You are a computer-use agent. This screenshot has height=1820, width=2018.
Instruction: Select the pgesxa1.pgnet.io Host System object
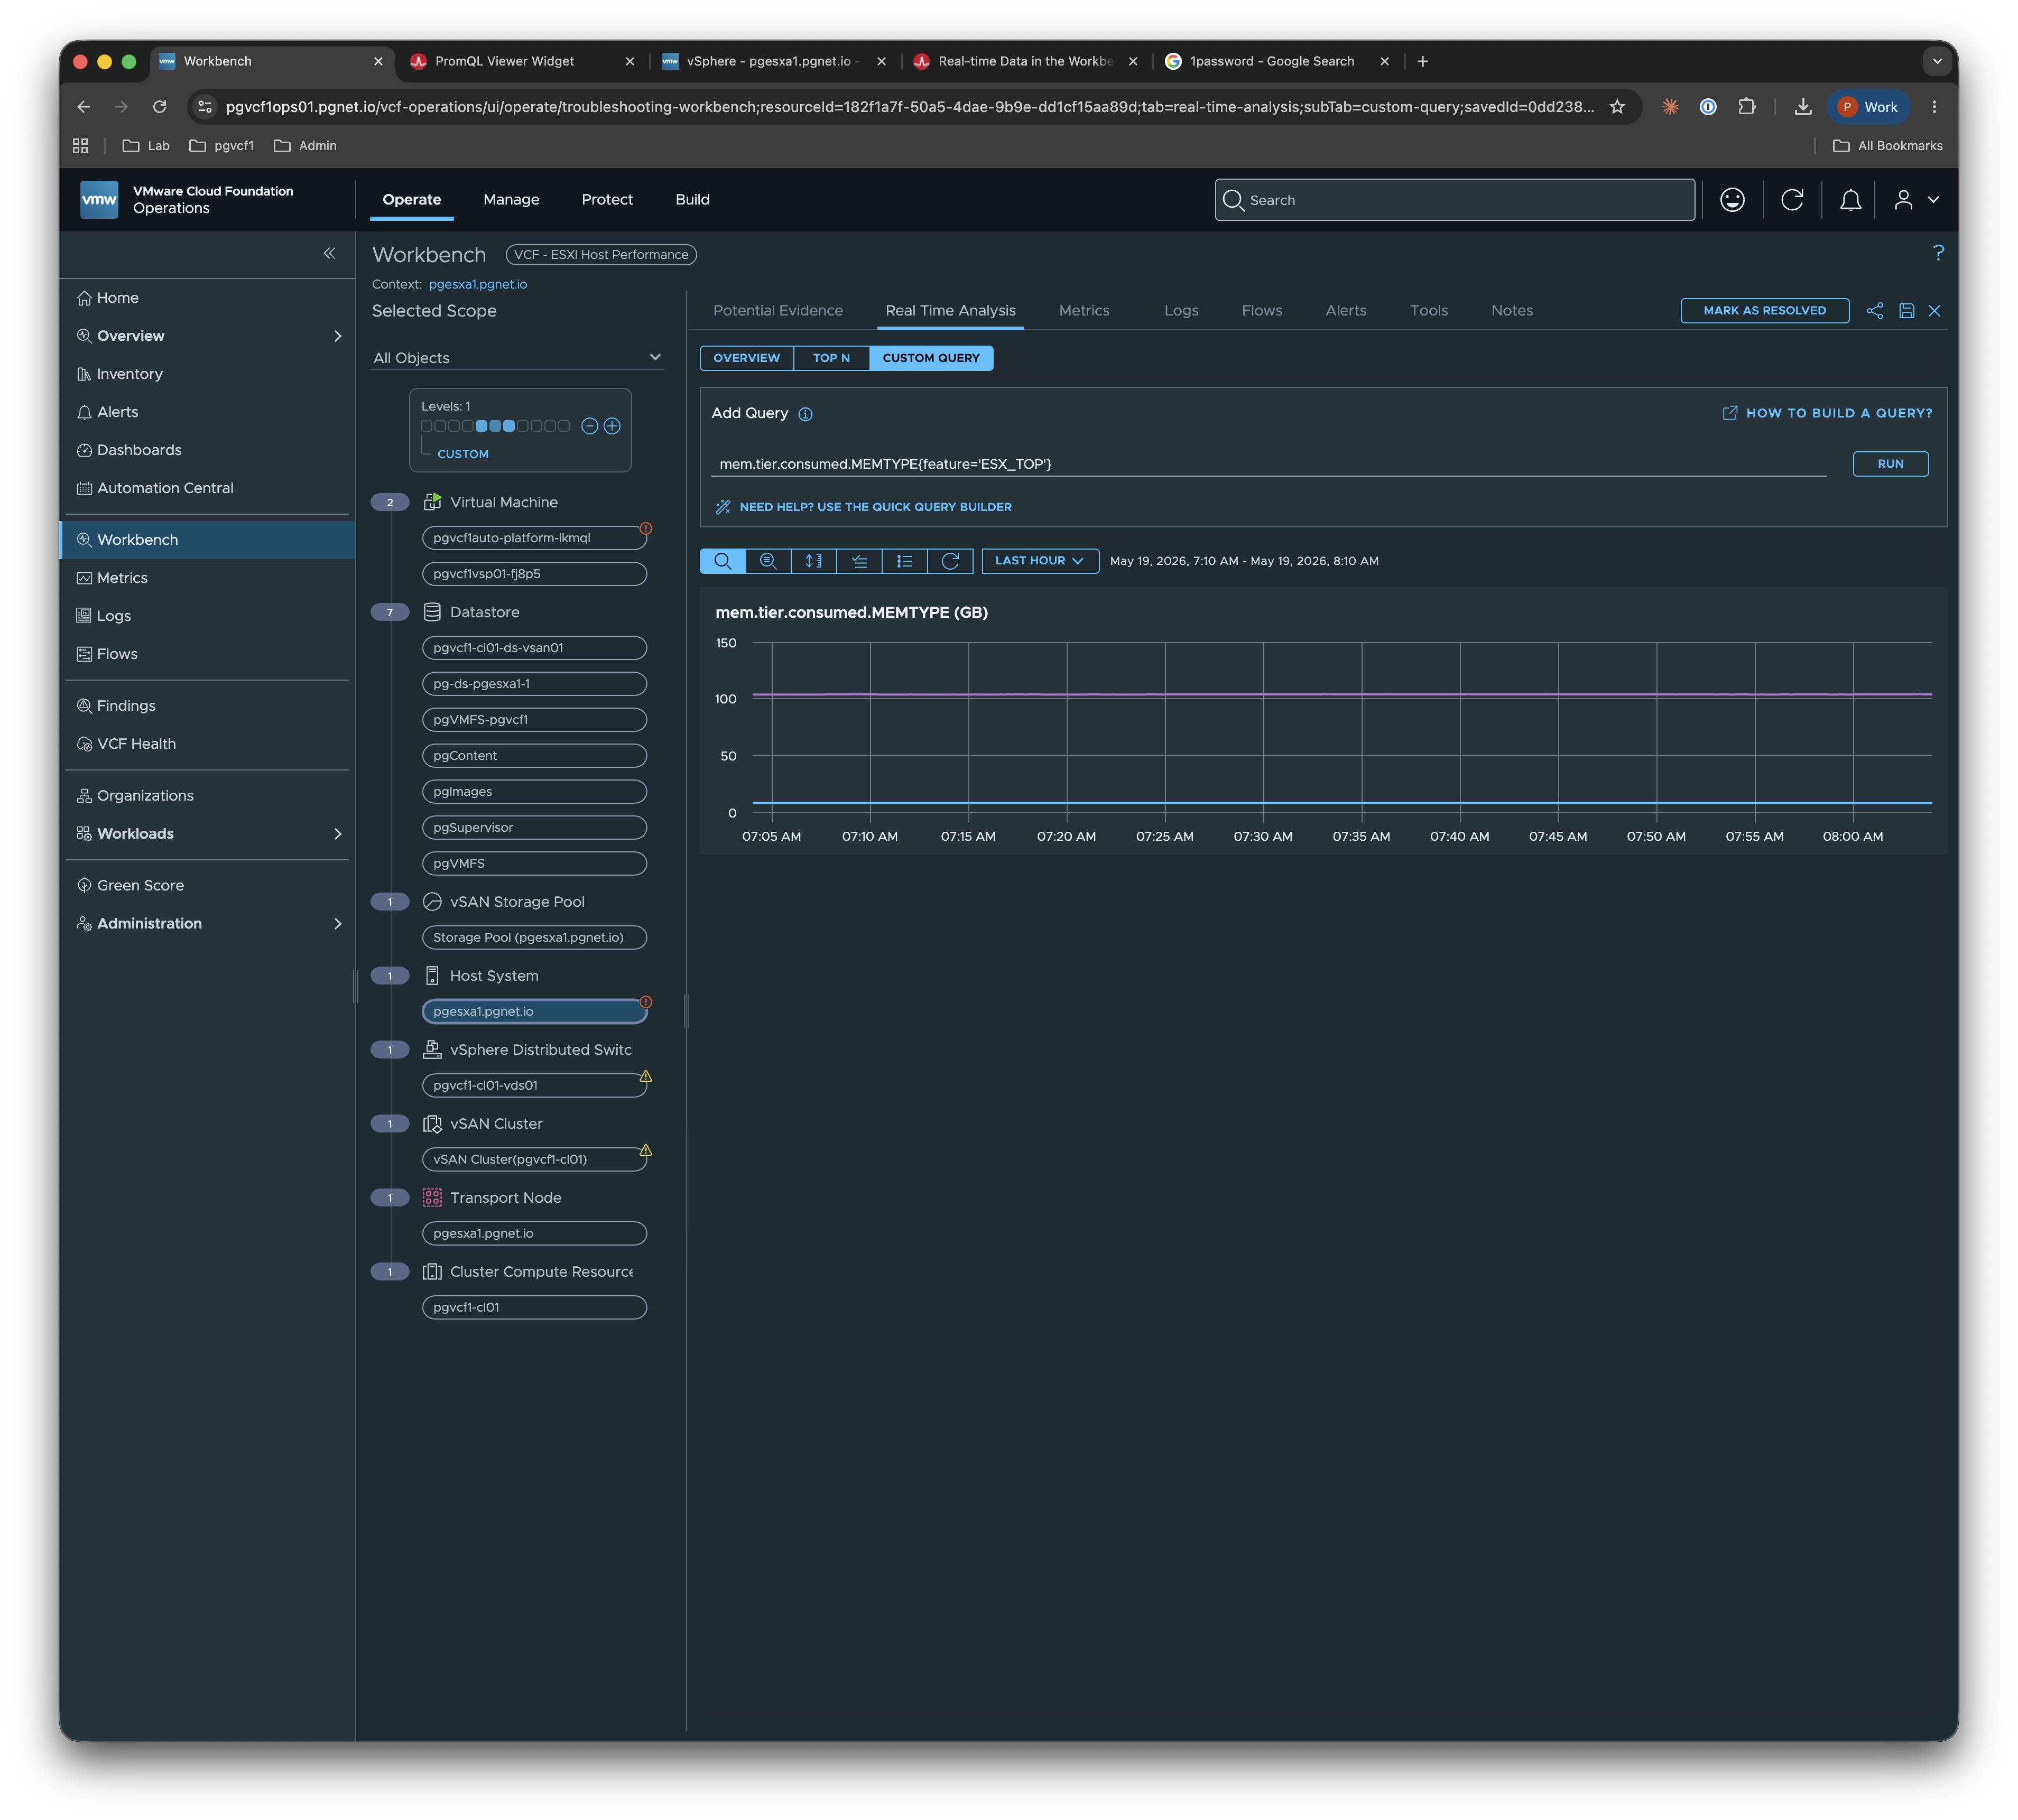click(534, 1012)
